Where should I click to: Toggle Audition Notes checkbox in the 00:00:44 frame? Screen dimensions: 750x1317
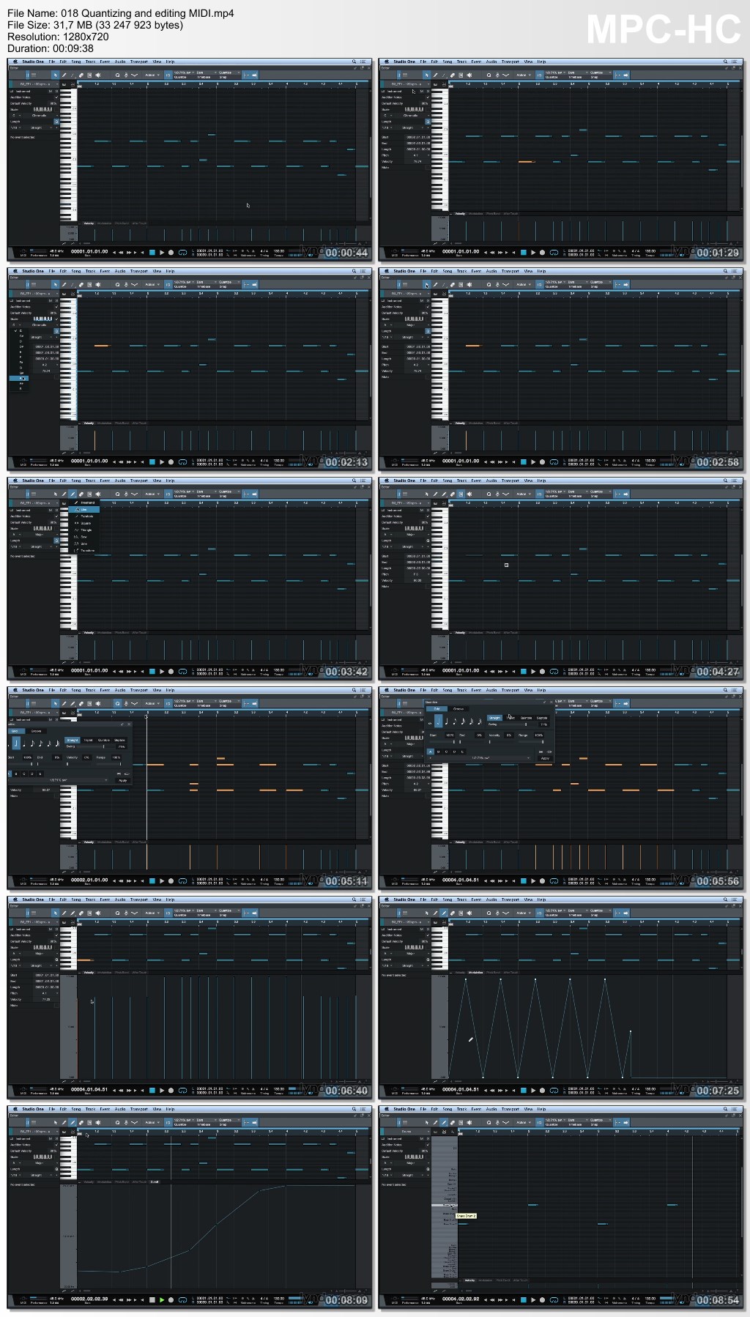point(56,97)
